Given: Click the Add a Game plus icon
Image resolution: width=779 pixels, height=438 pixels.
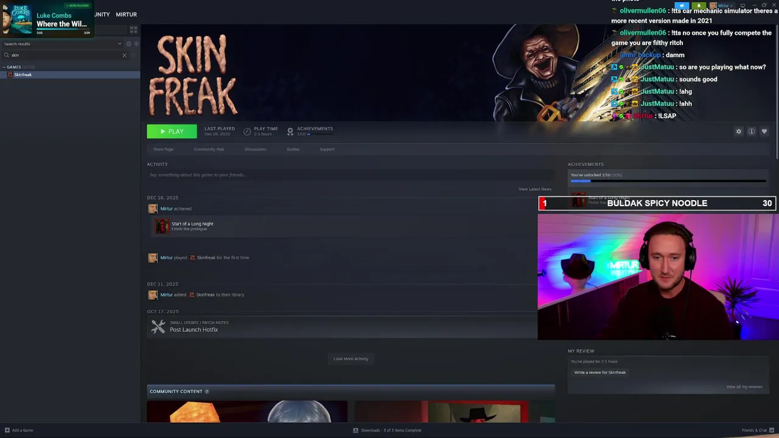Looking at the screenshot, I should pyautogui.click(x=7, y=430).
